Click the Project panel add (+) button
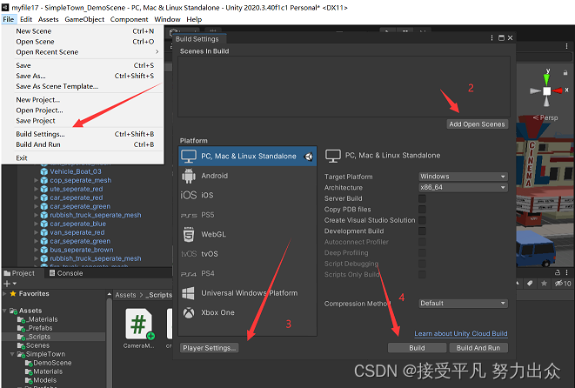 pyautogui.click(x=7, y=284)
